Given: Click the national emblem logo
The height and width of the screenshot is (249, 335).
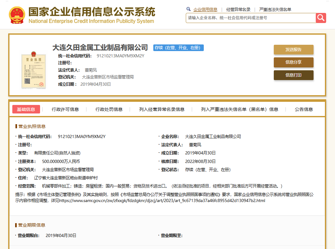Looking at the screenshot, I should (x=17, y=15).
